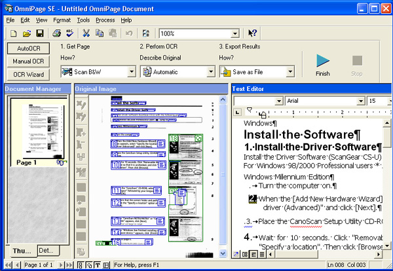This screenshot has height=271, width=393.
Task: Click the New document icon
Action: coord(13,33)
